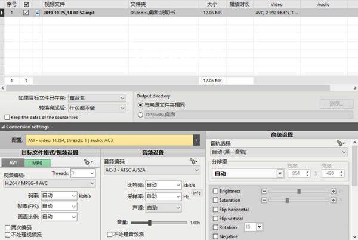Viewport: 358px width, 240px height.
Task: Open the frame rate FPS dropdown
Action: point(59,206)
